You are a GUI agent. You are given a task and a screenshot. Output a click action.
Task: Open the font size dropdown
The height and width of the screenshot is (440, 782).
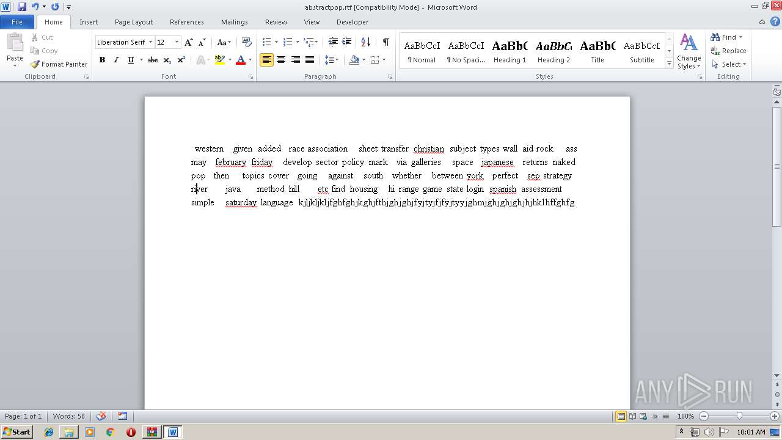coord(177,42)
